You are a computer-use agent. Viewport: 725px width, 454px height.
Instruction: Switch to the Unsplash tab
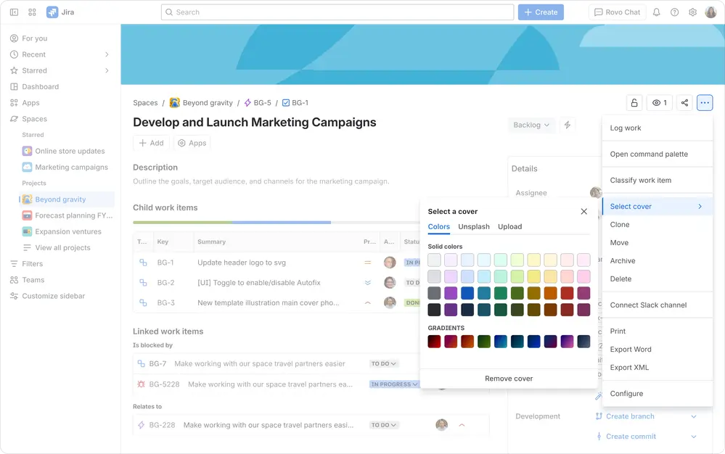pos(474,226)
